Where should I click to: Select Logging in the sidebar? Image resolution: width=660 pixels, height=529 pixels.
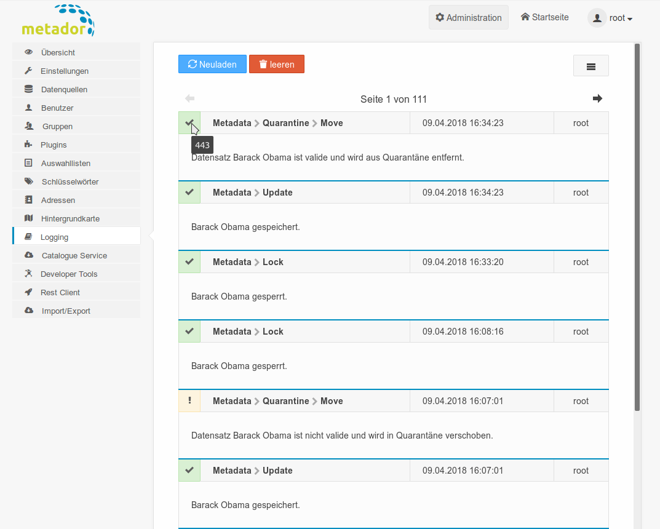(x=77, y=237)
